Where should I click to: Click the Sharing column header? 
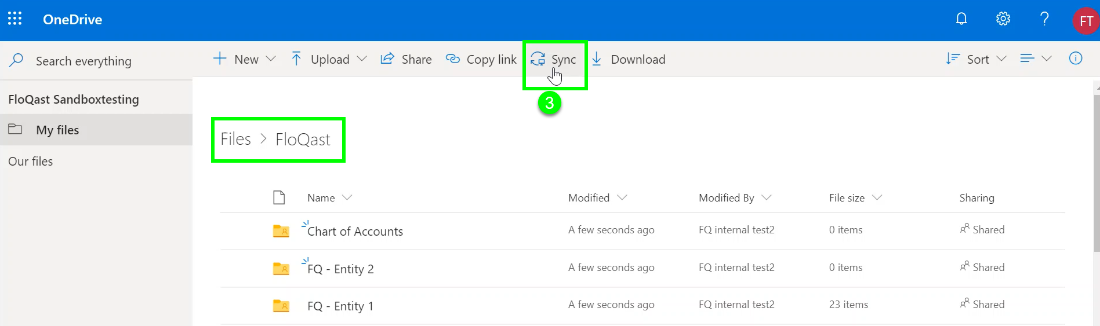[976, 197]
